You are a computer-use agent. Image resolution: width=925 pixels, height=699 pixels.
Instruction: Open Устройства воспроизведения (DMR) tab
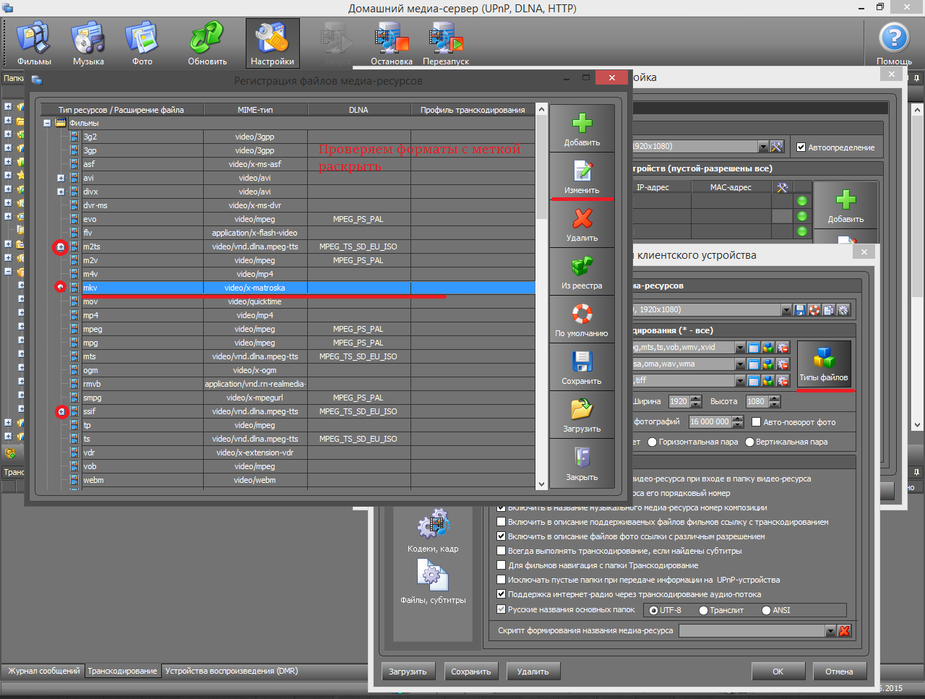click(231, 672)
